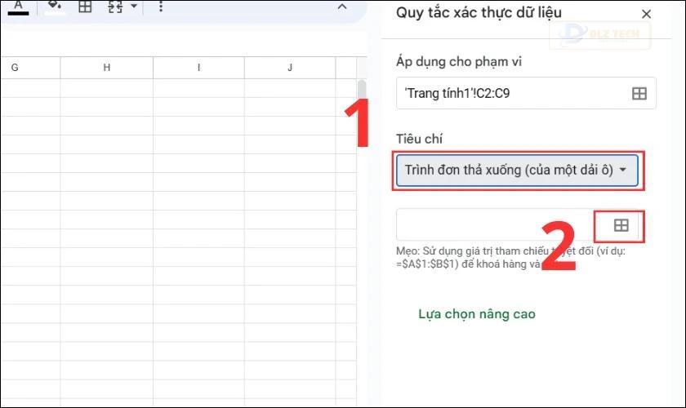Screen dimensions: 686x408
Task: Open the fill color tool
Action: coord(55,7)
